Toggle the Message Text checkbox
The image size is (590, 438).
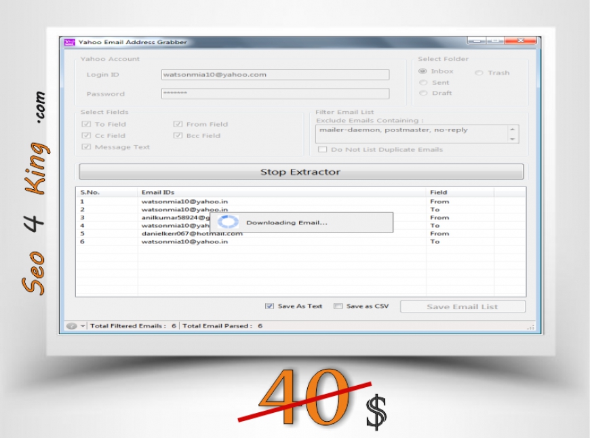pyautogui.click(x=86, y=146)
